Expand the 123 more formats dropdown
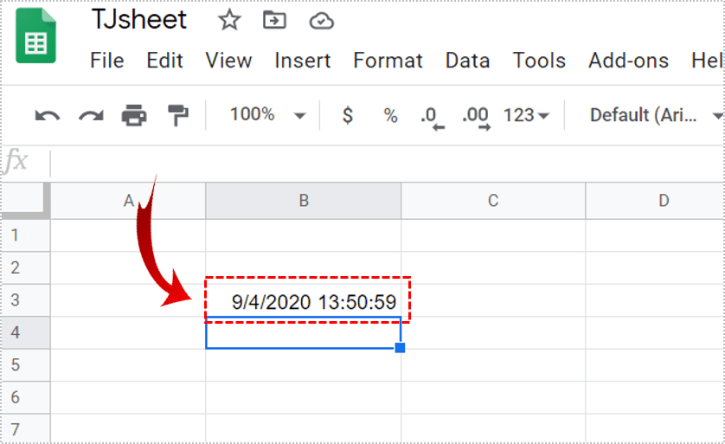 point(526,115)
